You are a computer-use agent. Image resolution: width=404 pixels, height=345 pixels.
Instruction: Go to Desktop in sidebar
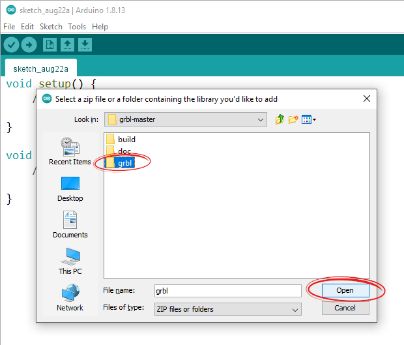click(70, 189)
